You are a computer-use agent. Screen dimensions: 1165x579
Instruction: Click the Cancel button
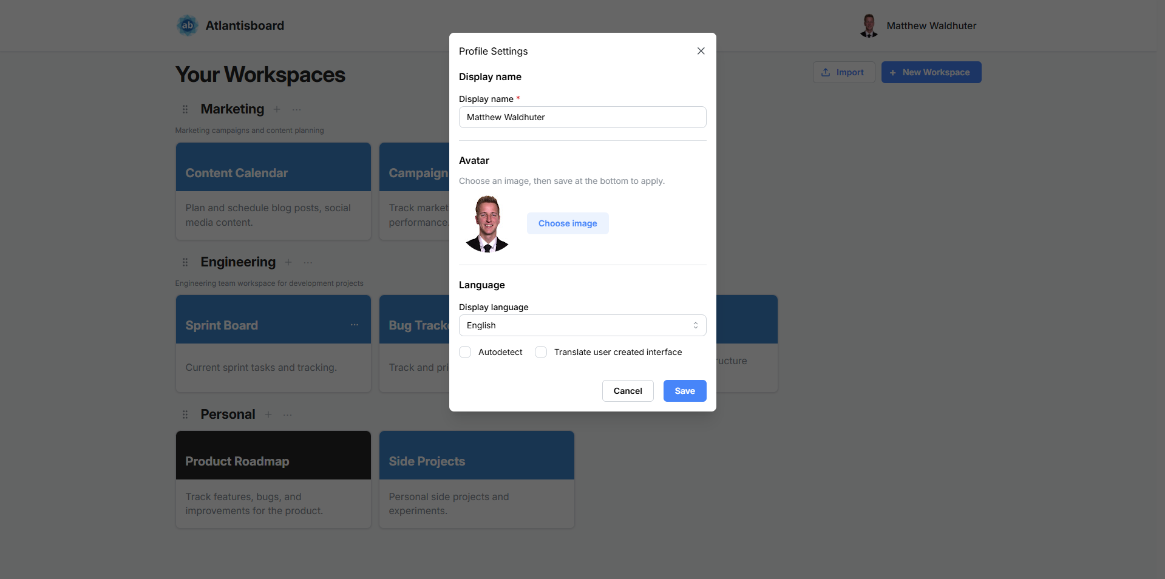tap(628, 391)
